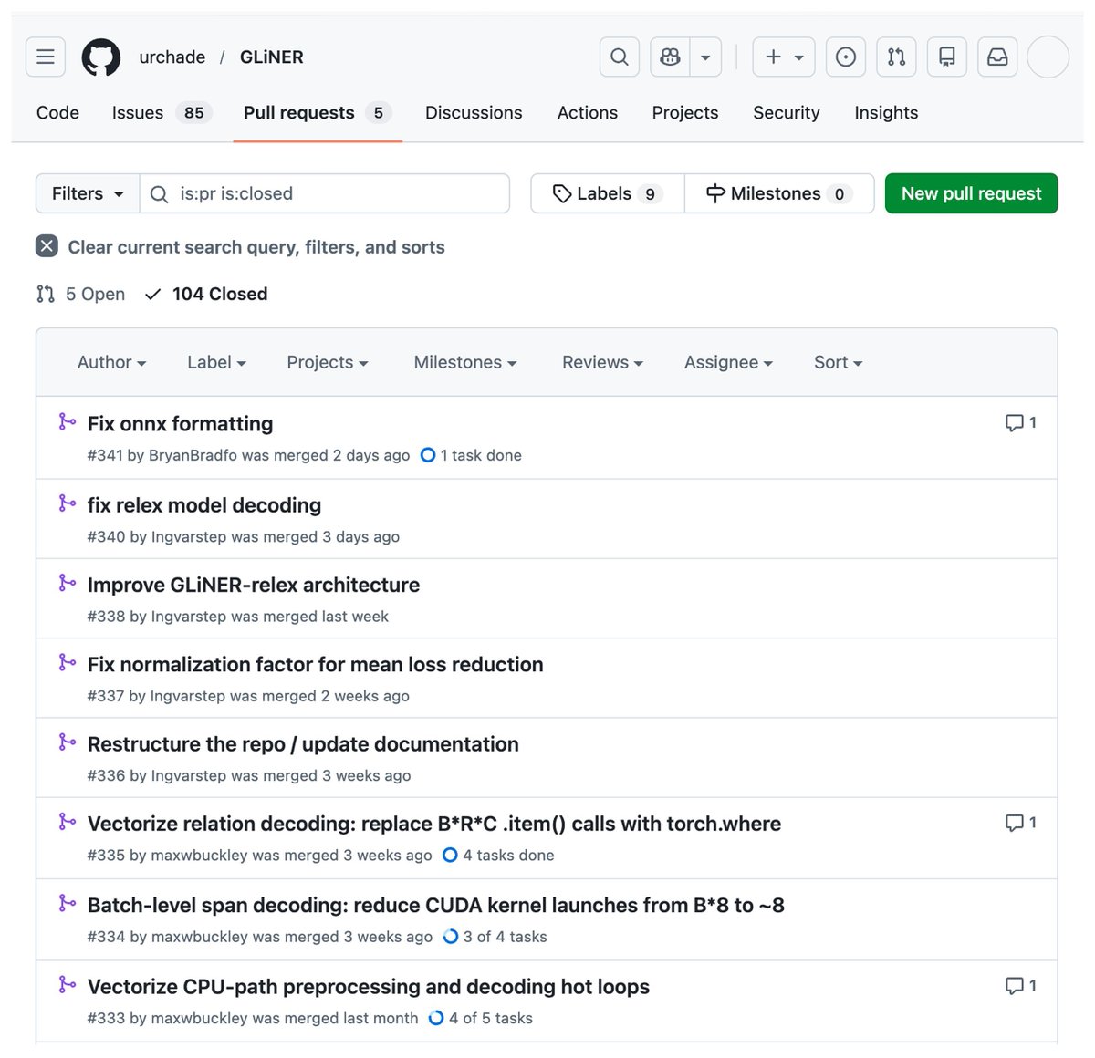Switch to the Actions tab
1095x1058 pixels.
[x=588, y=113]
